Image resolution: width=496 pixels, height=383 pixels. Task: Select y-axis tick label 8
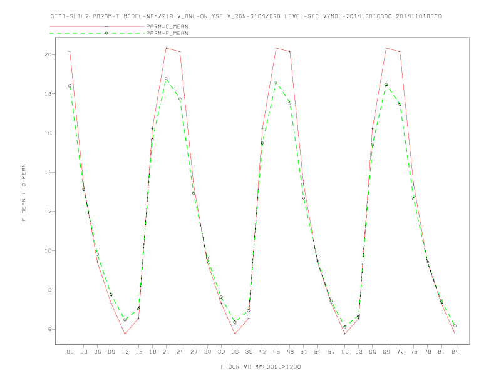click(x=50, y=290)
